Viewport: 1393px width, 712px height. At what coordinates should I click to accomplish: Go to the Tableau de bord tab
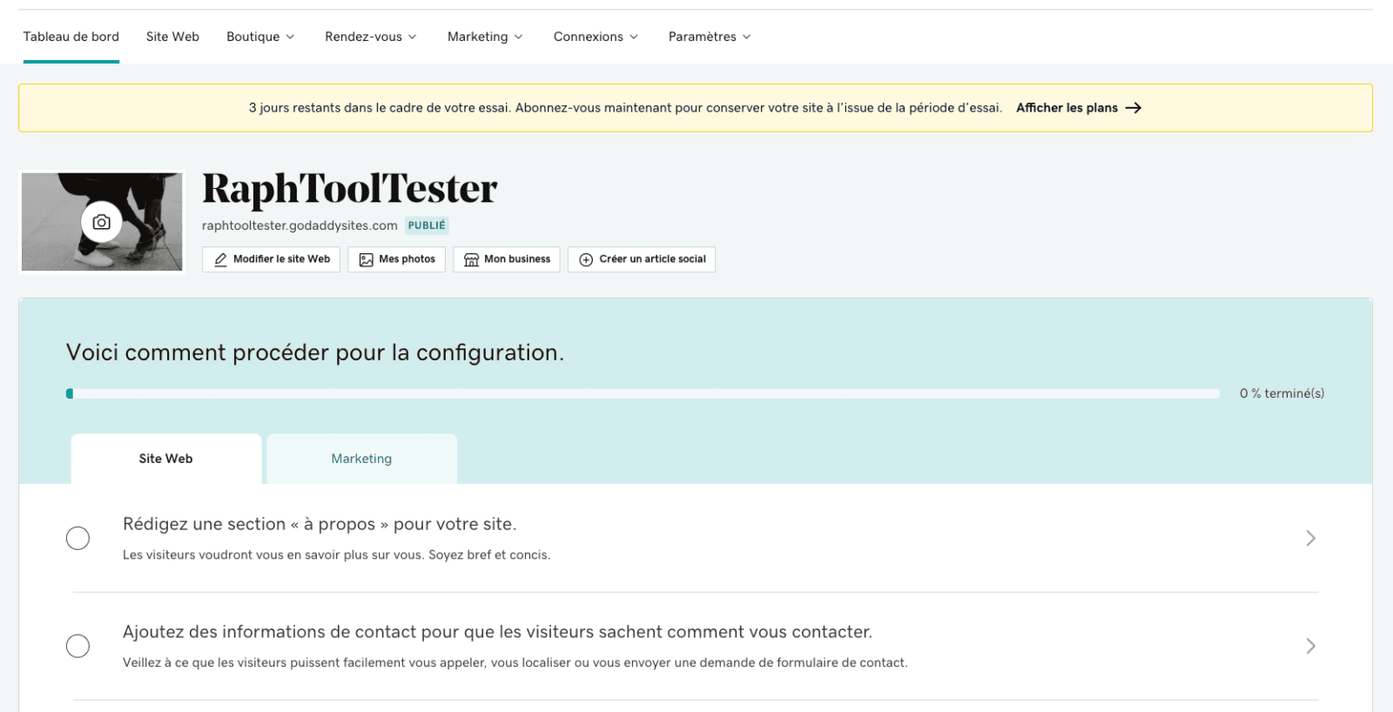click(x=71, y=37)
